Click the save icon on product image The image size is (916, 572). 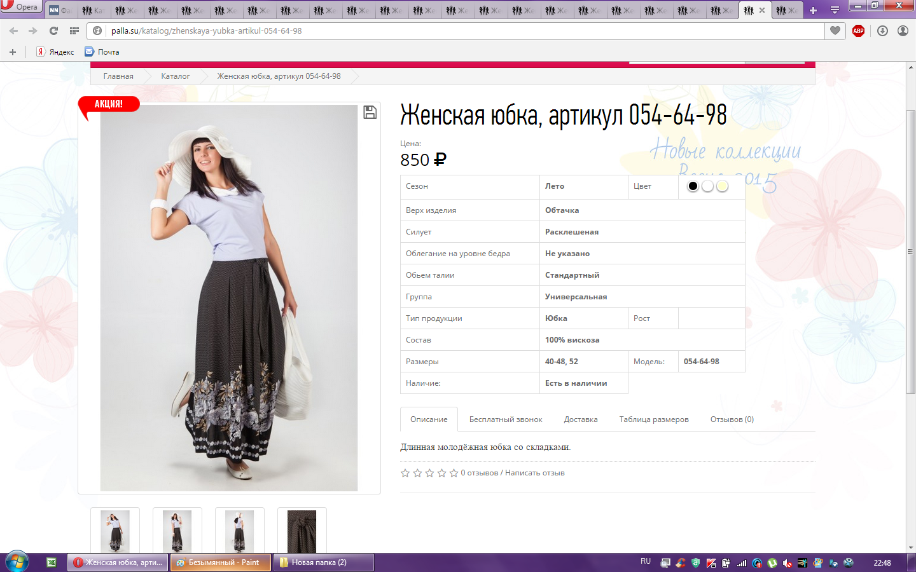coord(370,112)
